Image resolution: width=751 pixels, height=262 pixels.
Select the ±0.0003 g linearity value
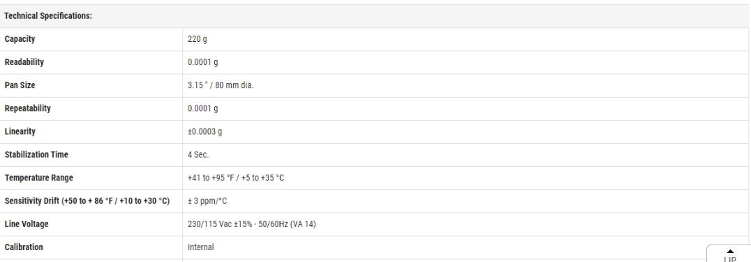205,131
